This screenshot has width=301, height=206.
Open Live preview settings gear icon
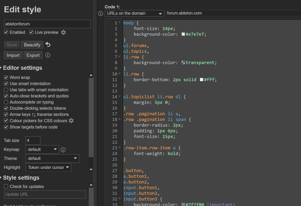(63, 32)
